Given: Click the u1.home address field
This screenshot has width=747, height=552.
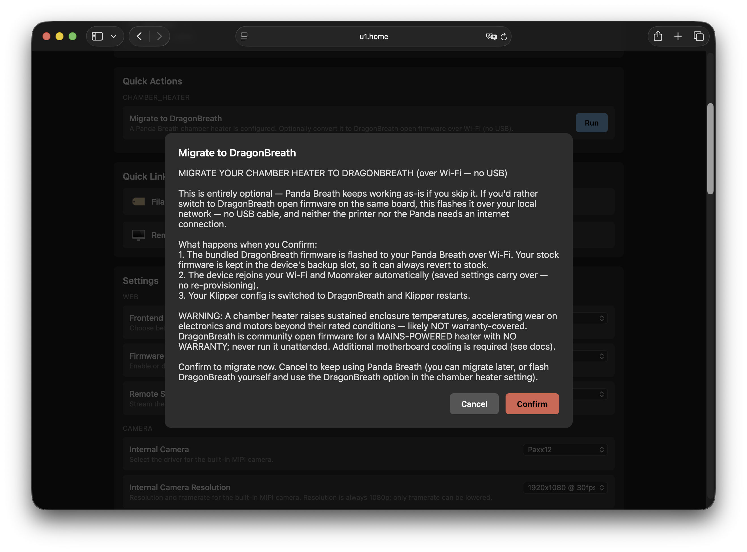Looking at the screenshot, I should coord(373,37).
